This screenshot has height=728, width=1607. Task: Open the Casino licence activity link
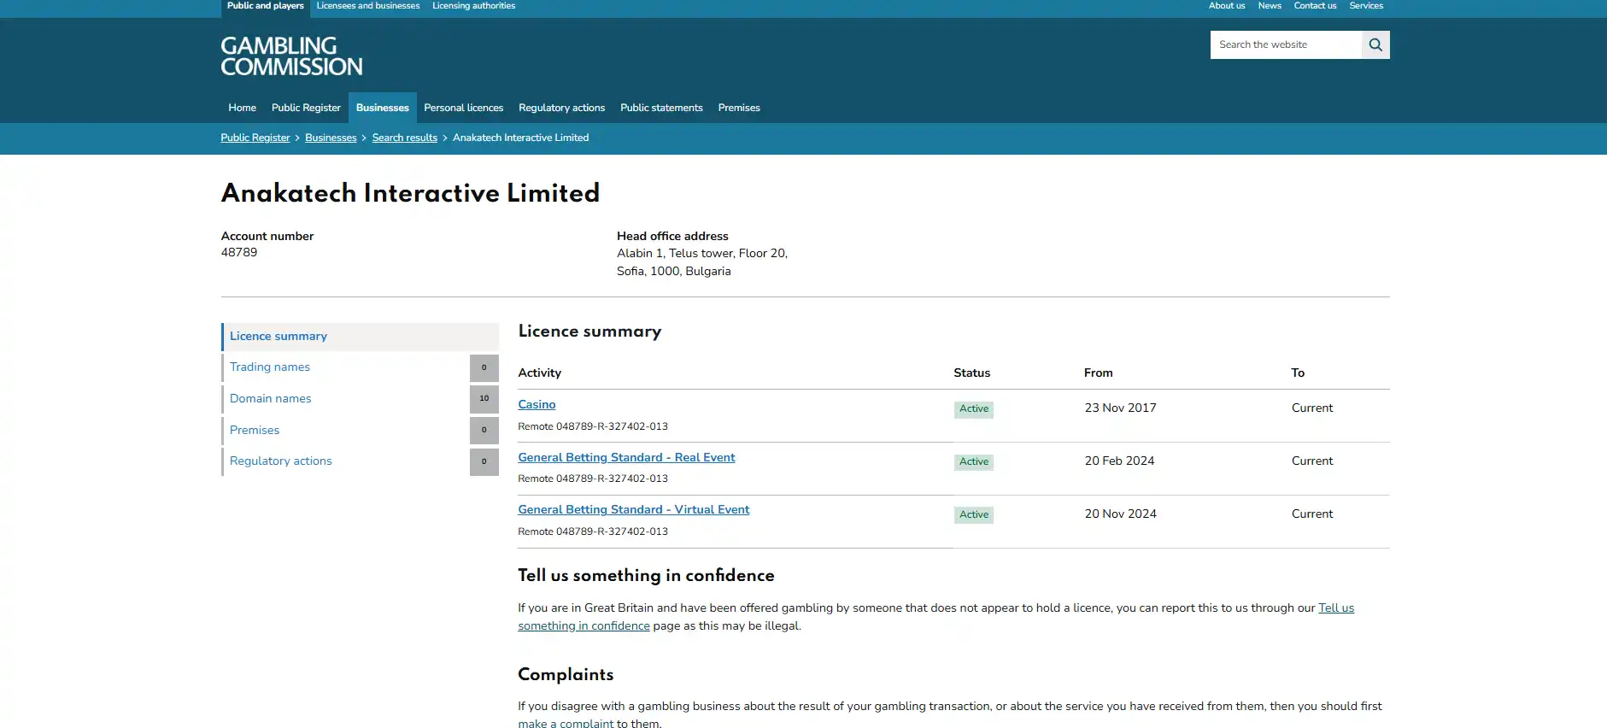pyautogui.click(x=537, y=404)
